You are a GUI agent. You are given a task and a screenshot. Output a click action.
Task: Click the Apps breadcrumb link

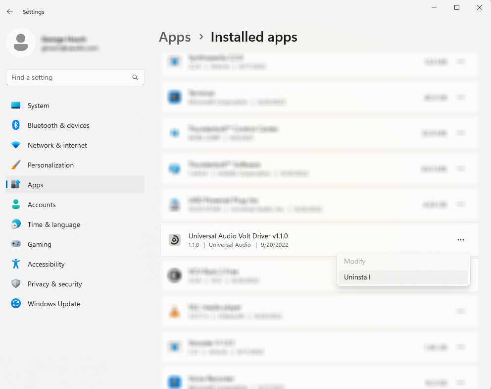(175, 37)
